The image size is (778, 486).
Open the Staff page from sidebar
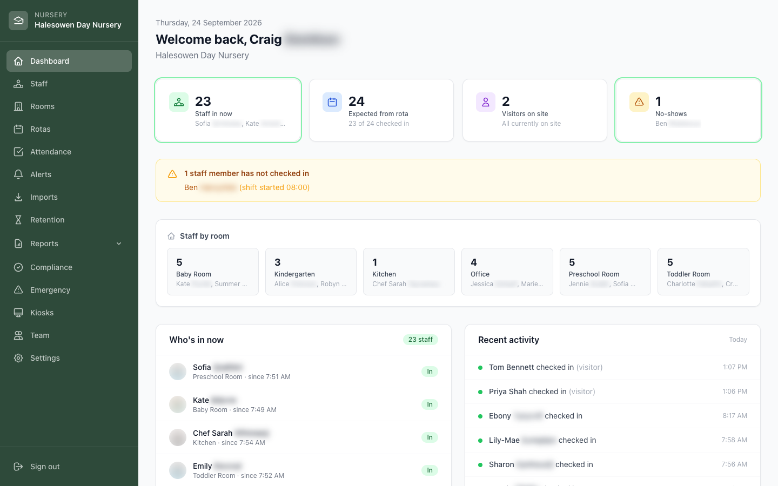click(69, 84)
